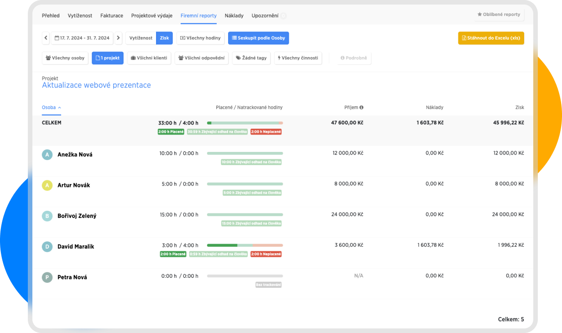Image resolution: width=562 pixels, height=333 pixels.
Task: Select the Zisk view toggle
Action: tap(164, 38)
